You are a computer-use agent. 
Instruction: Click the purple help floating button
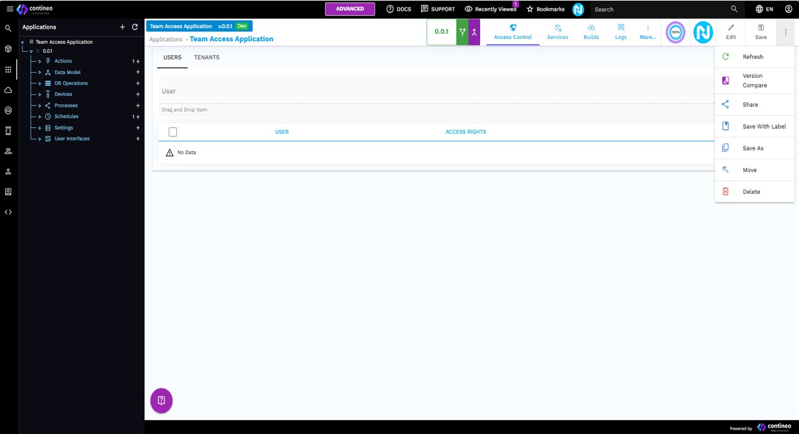(x=161, y=401)
